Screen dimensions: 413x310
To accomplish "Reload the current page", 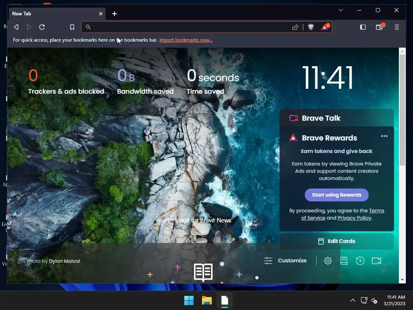I will (42, 27).
